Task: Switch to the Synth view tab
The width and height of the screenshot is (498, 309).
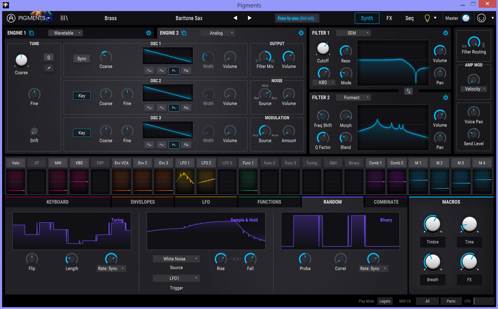Action: coord(367,18)
